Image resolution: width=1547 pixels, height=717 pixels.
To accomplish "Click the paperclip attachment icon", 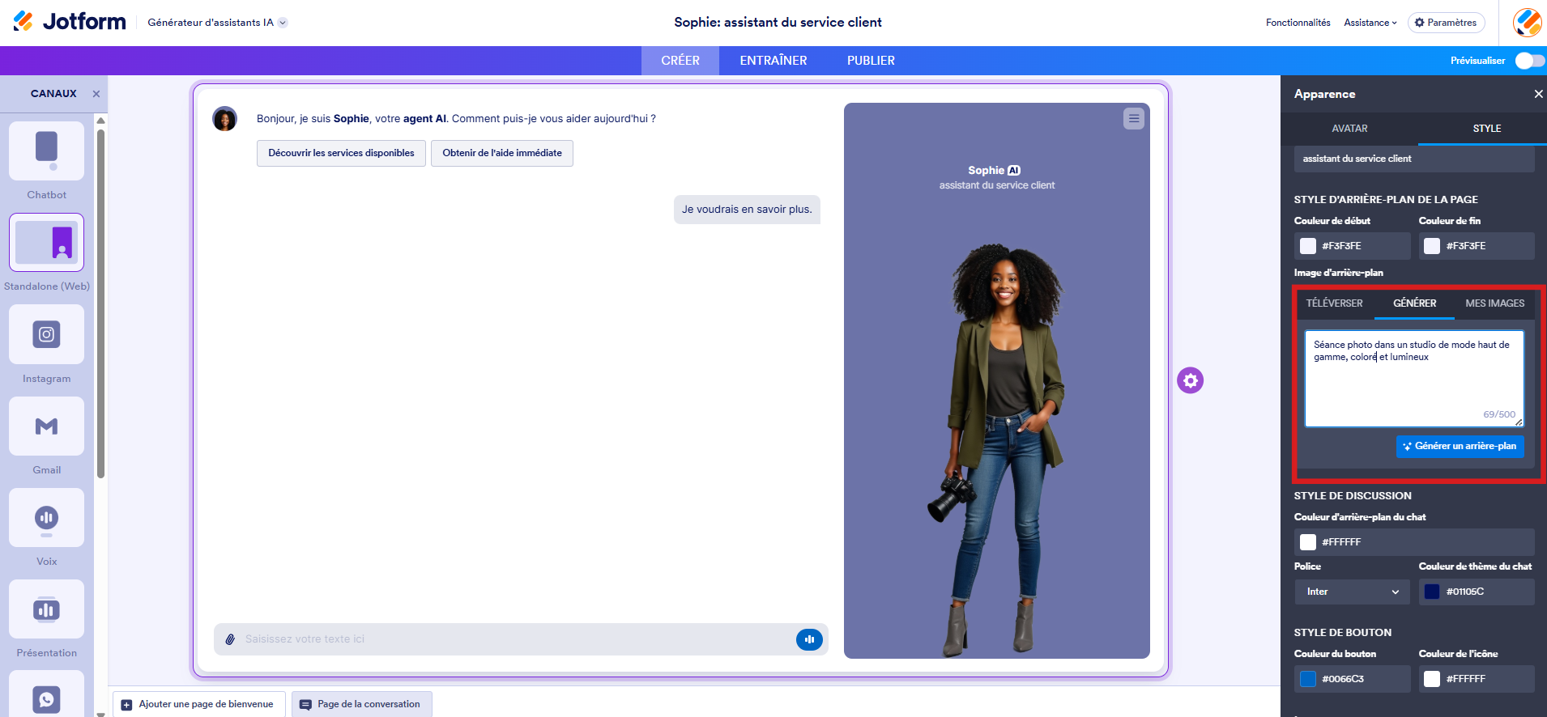I will tap(230, 639).
